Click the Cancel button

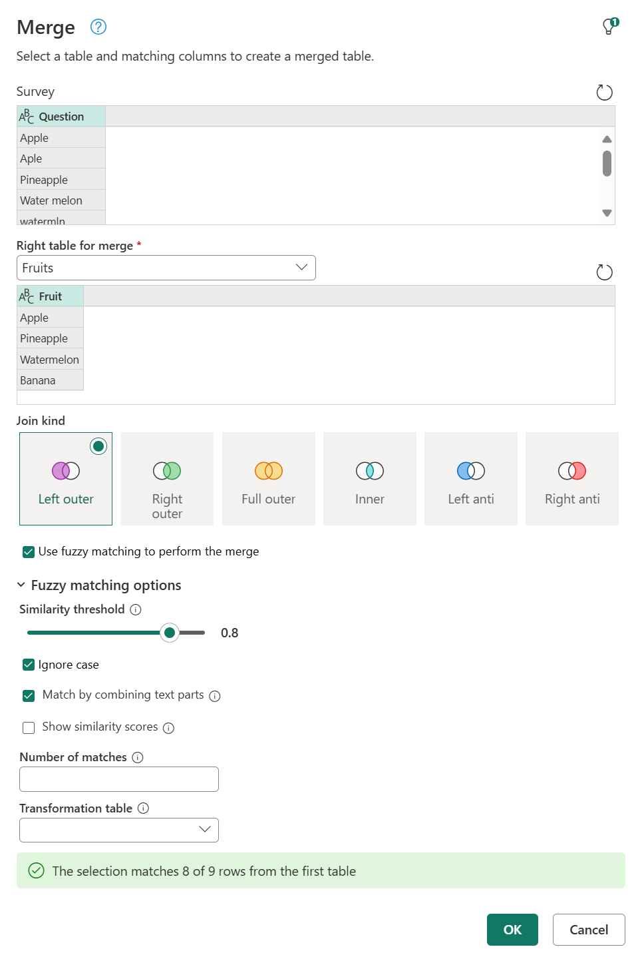pyautogui.click(x=588, y=930)
